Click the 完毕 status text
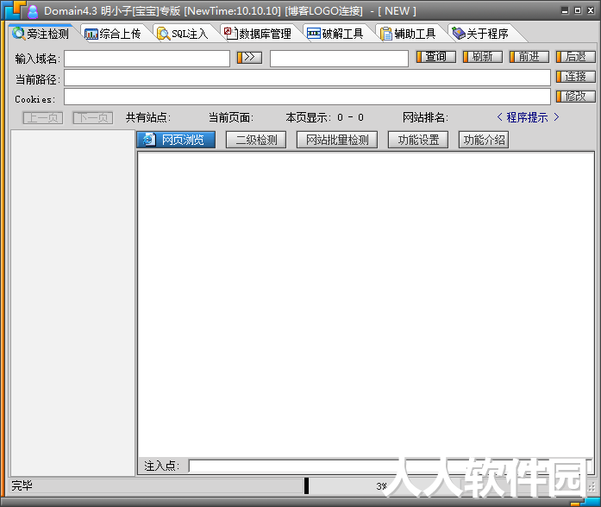Image resolution: width=601 pixels, height=507 pixels. pos(22,485)
